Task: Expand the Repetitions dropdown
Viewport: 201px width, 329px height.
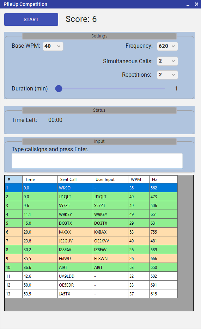Action: point(167,75)
